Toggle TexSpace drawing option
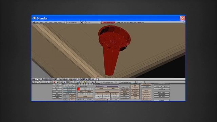 (57, 96)
